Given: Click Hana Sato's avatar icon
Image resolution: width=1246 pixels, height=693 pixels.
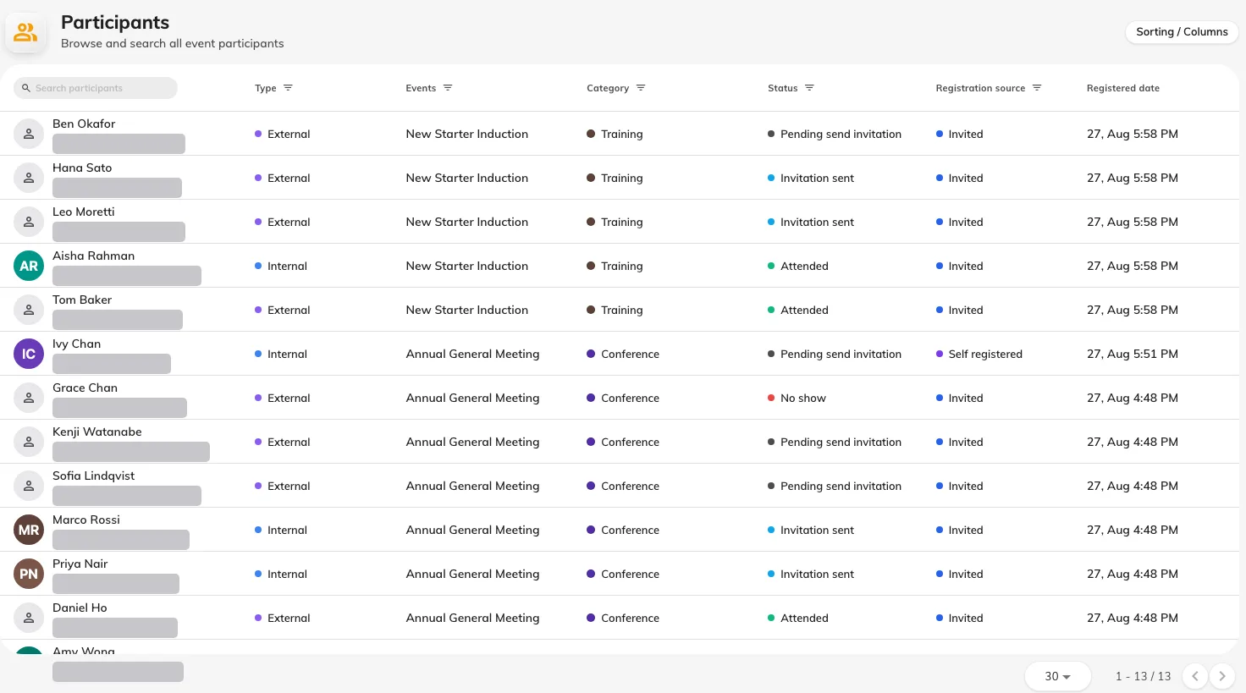Looking at the screenshot, I should 29,178.
